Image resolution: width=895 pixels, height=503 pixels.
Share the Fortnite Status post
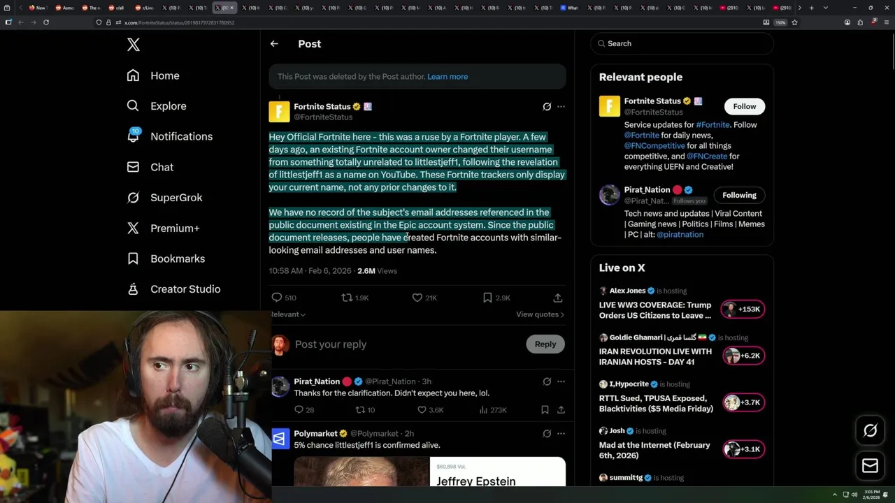click(557, 298)
